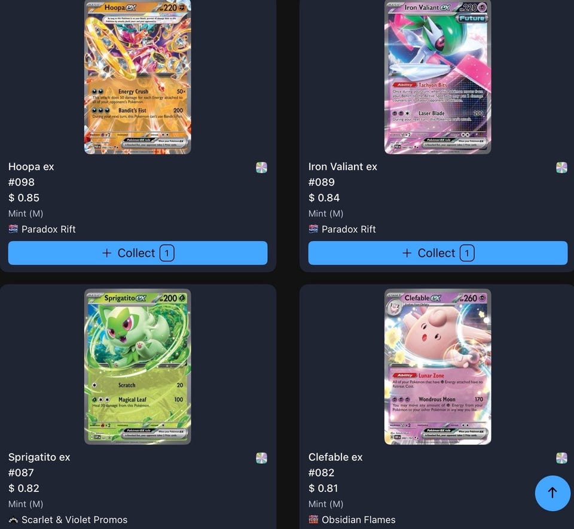Collect the Iron Valiant ex card

438,253
